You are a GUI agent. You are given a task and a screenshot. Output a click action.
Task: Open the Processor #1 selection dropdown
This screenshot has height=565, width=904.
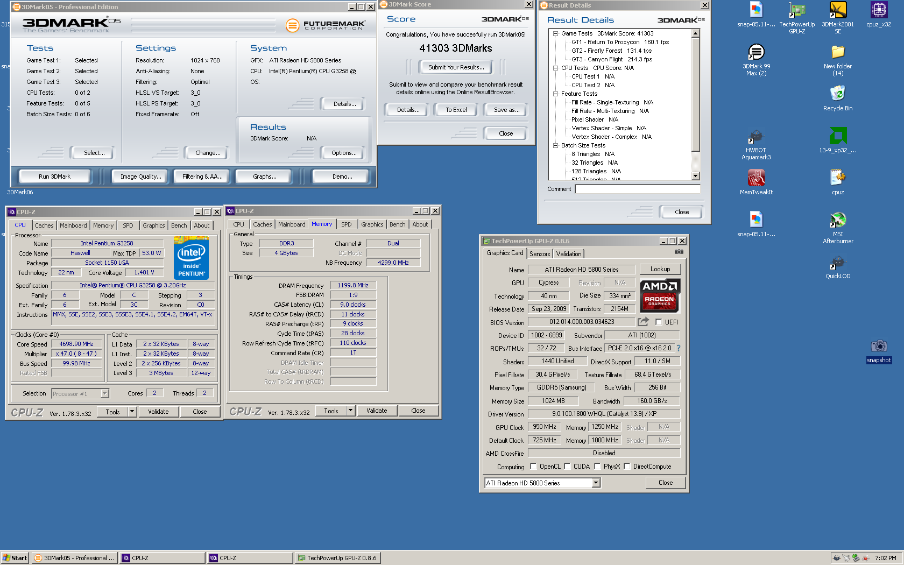[104, 394]
